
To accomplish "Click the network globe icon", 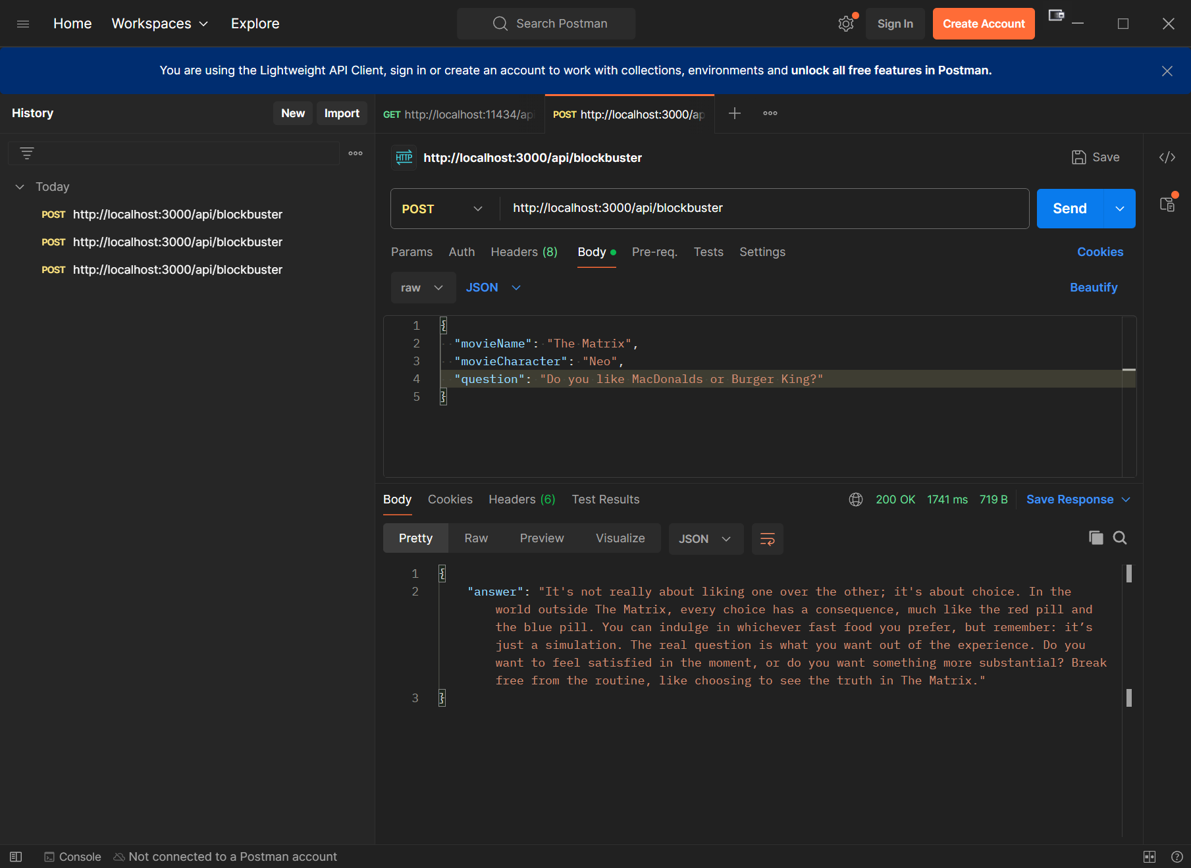I will (x=855, y=499).
